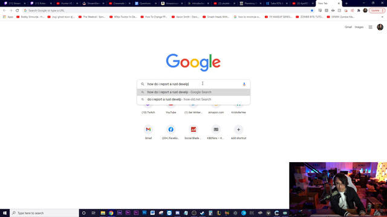Viewport: 387px width, 217px height.
Task: Select the how-old.net Search suggestion
Action: point(193,99)
